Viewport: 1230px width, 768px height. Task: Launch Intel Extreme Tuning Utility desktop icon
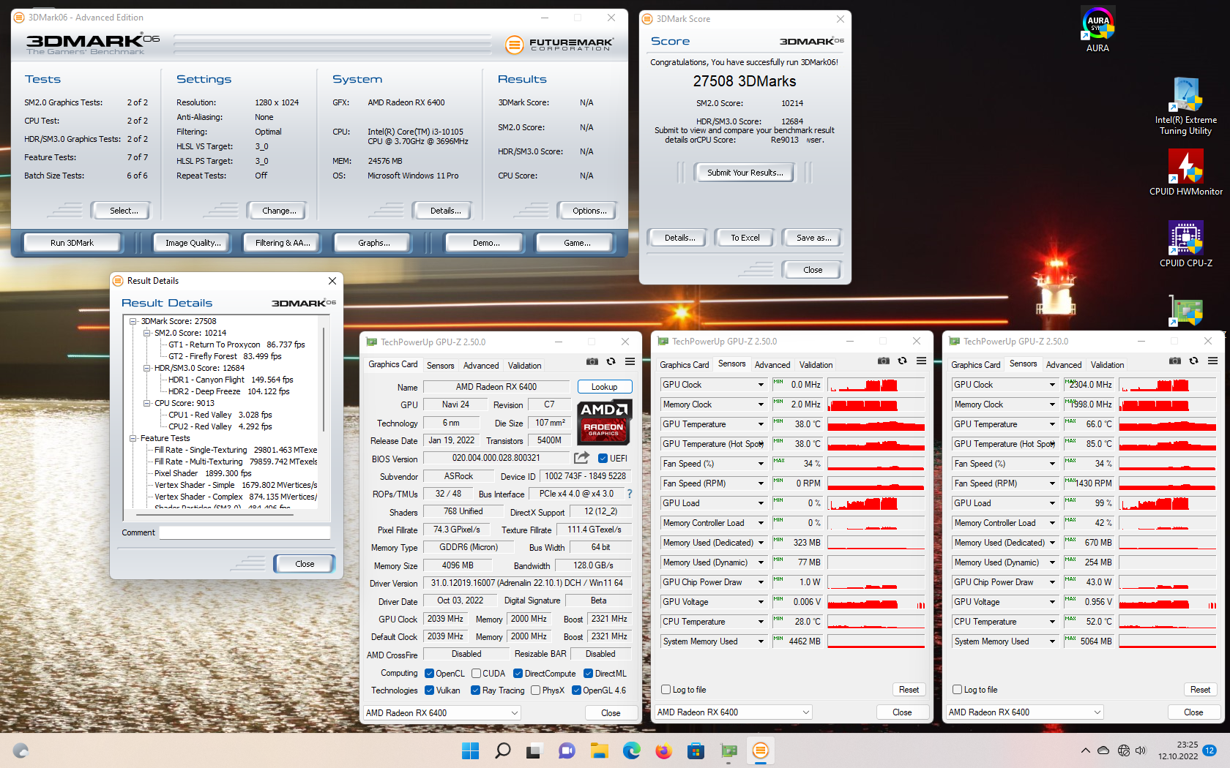(1186, 107)
